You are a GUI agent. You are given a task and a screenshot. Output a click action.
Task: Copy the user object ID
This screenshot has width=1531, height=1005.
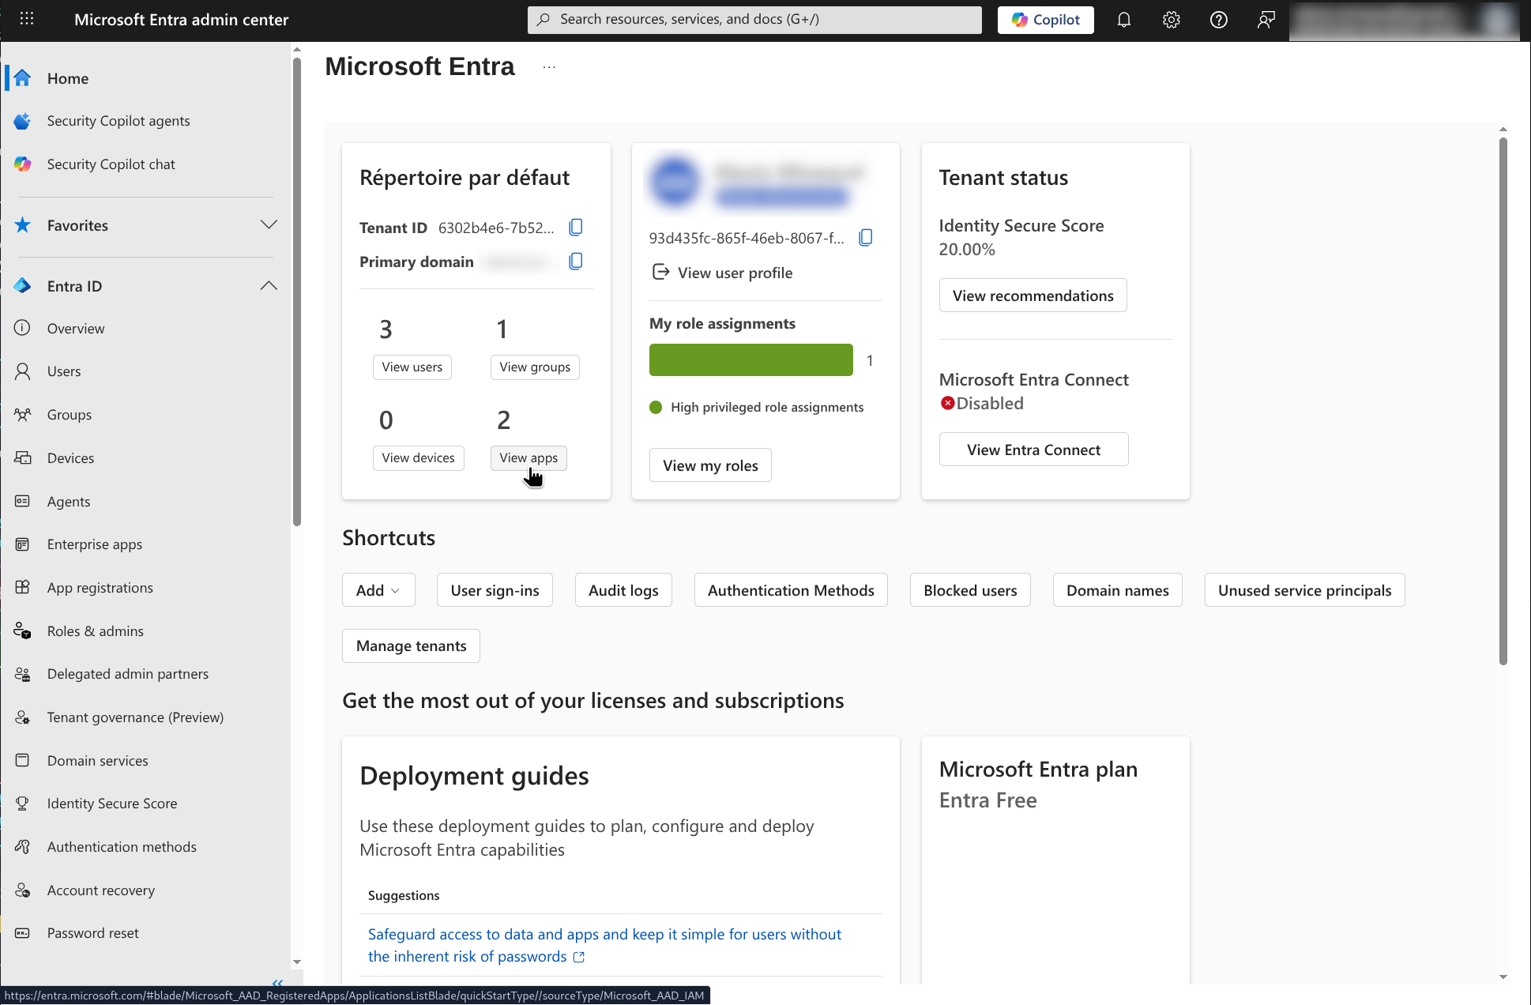866,238
